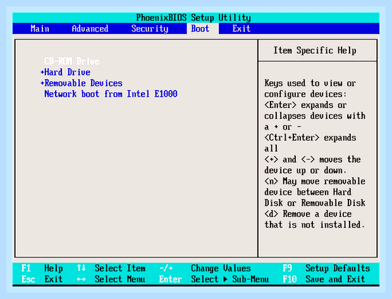Open the Security tab
392x299 pixels.
point(150,28)
